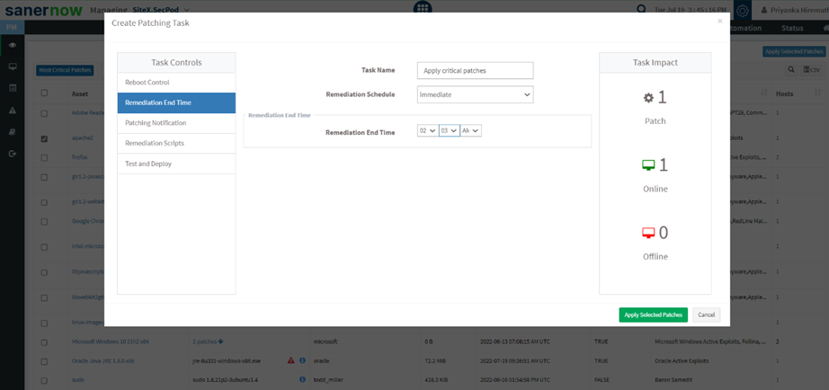Open the warning triangle sidebar icon
This screenshot has width=829, height=390.
(13, 110)
